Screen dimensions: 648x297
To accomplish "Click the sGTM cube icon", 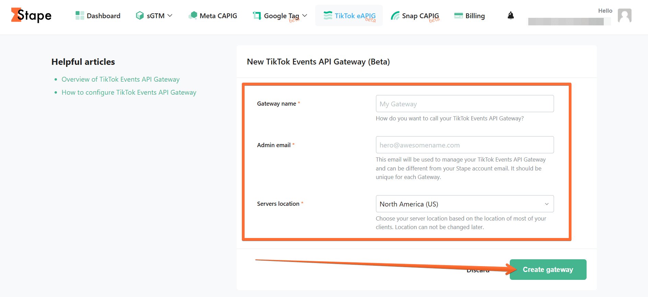I will (x=140, y=15).
